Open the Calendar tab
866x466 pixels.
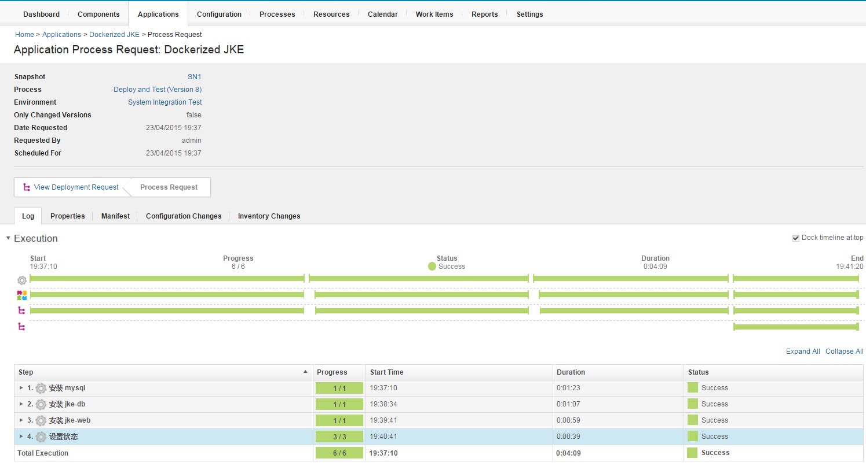point(383,14)
